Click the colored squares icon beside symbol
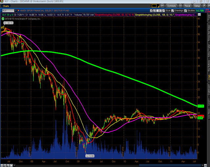The image size is (210, 167). (18, 11)
